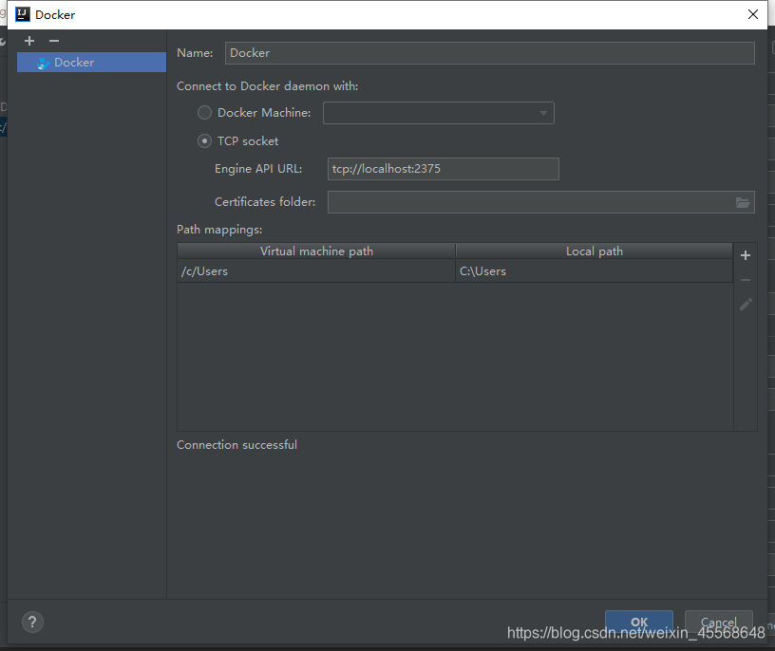Remove path mapping with minus icon
775x651 pixels.
click(746, 280)
